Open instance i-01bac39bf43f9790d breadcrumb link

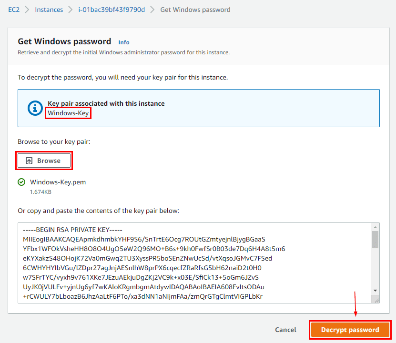112,10
